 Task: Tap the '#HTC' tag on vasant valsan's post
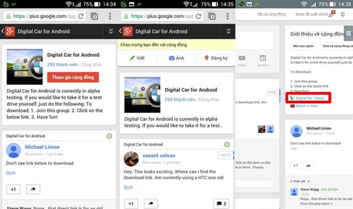[x=226, y=156]
